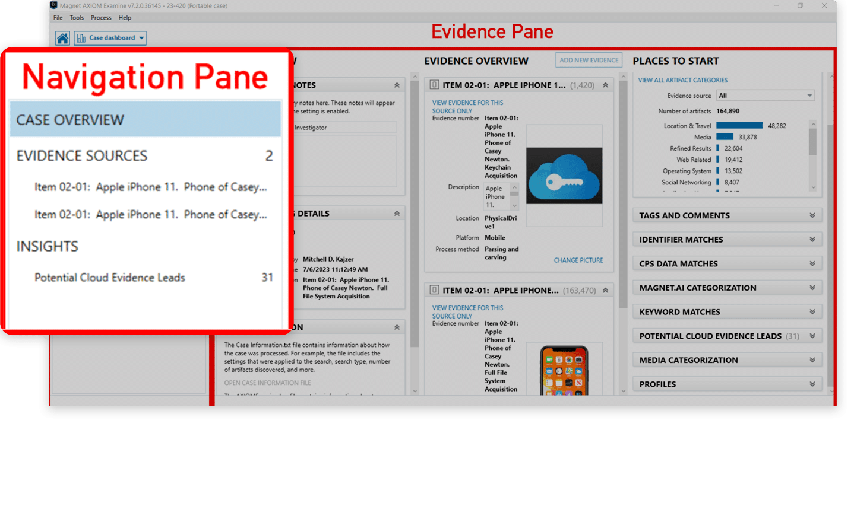
Task: Expand the Tags and Comments section
Action: 727,215
